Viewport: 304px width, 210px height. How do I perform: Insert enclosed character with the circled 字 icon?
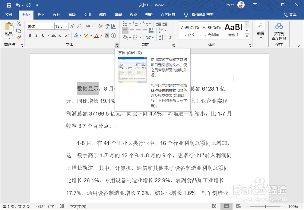113,36
